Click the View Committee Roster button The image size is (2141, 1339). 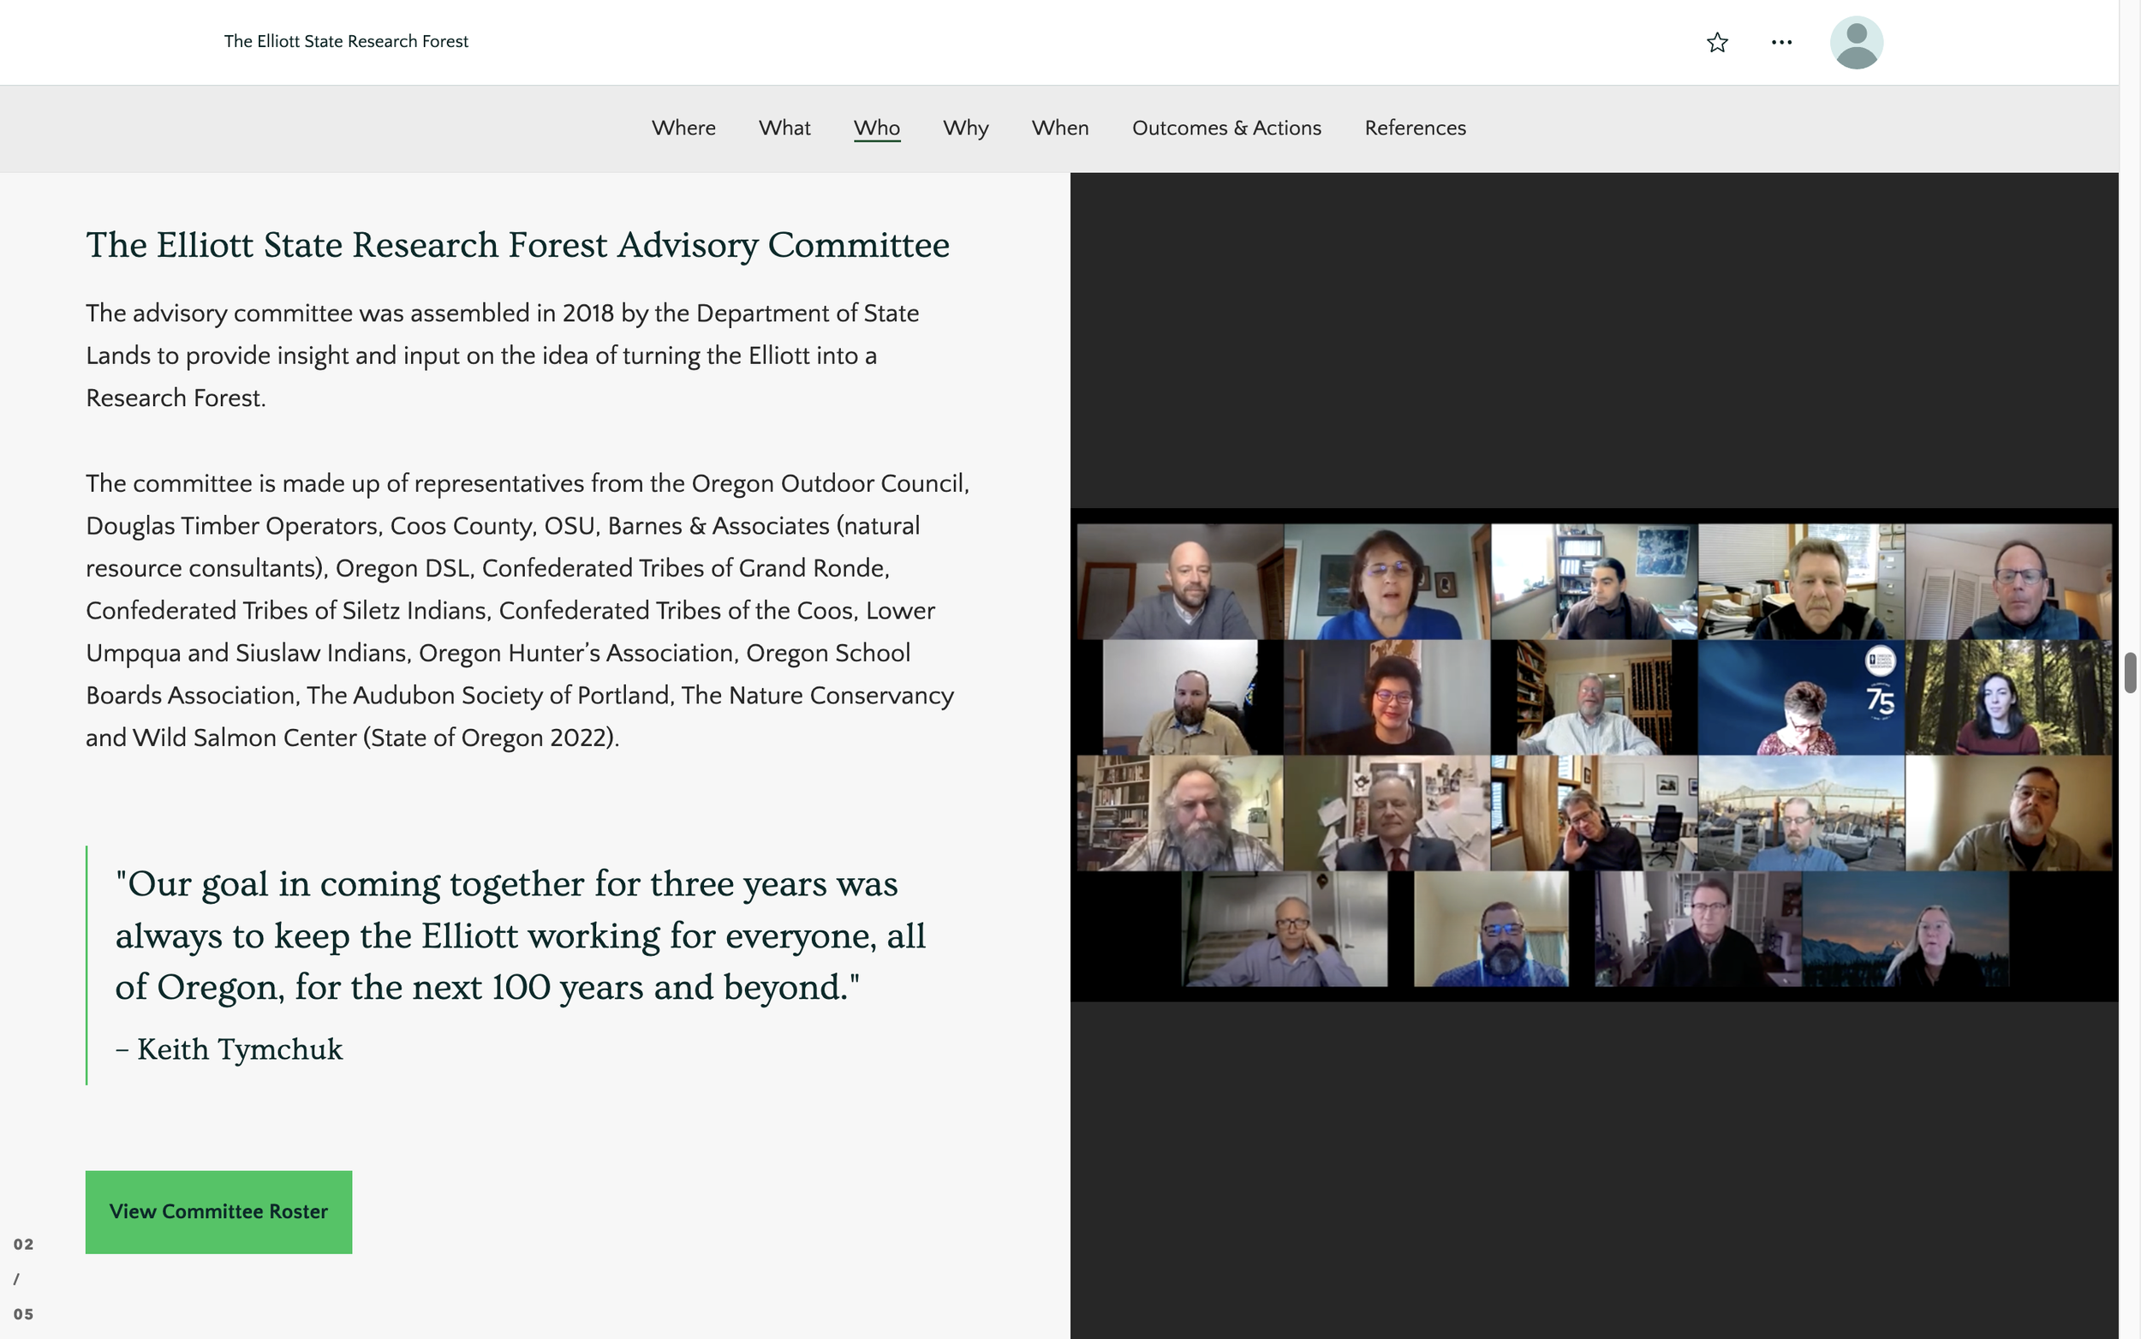click(x=218, y=1211)
